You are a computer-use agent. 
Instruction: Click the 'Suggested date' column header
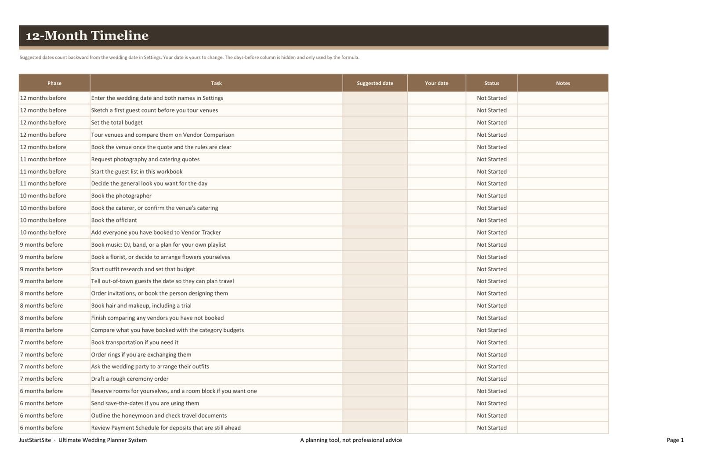[x=375, y=83]
